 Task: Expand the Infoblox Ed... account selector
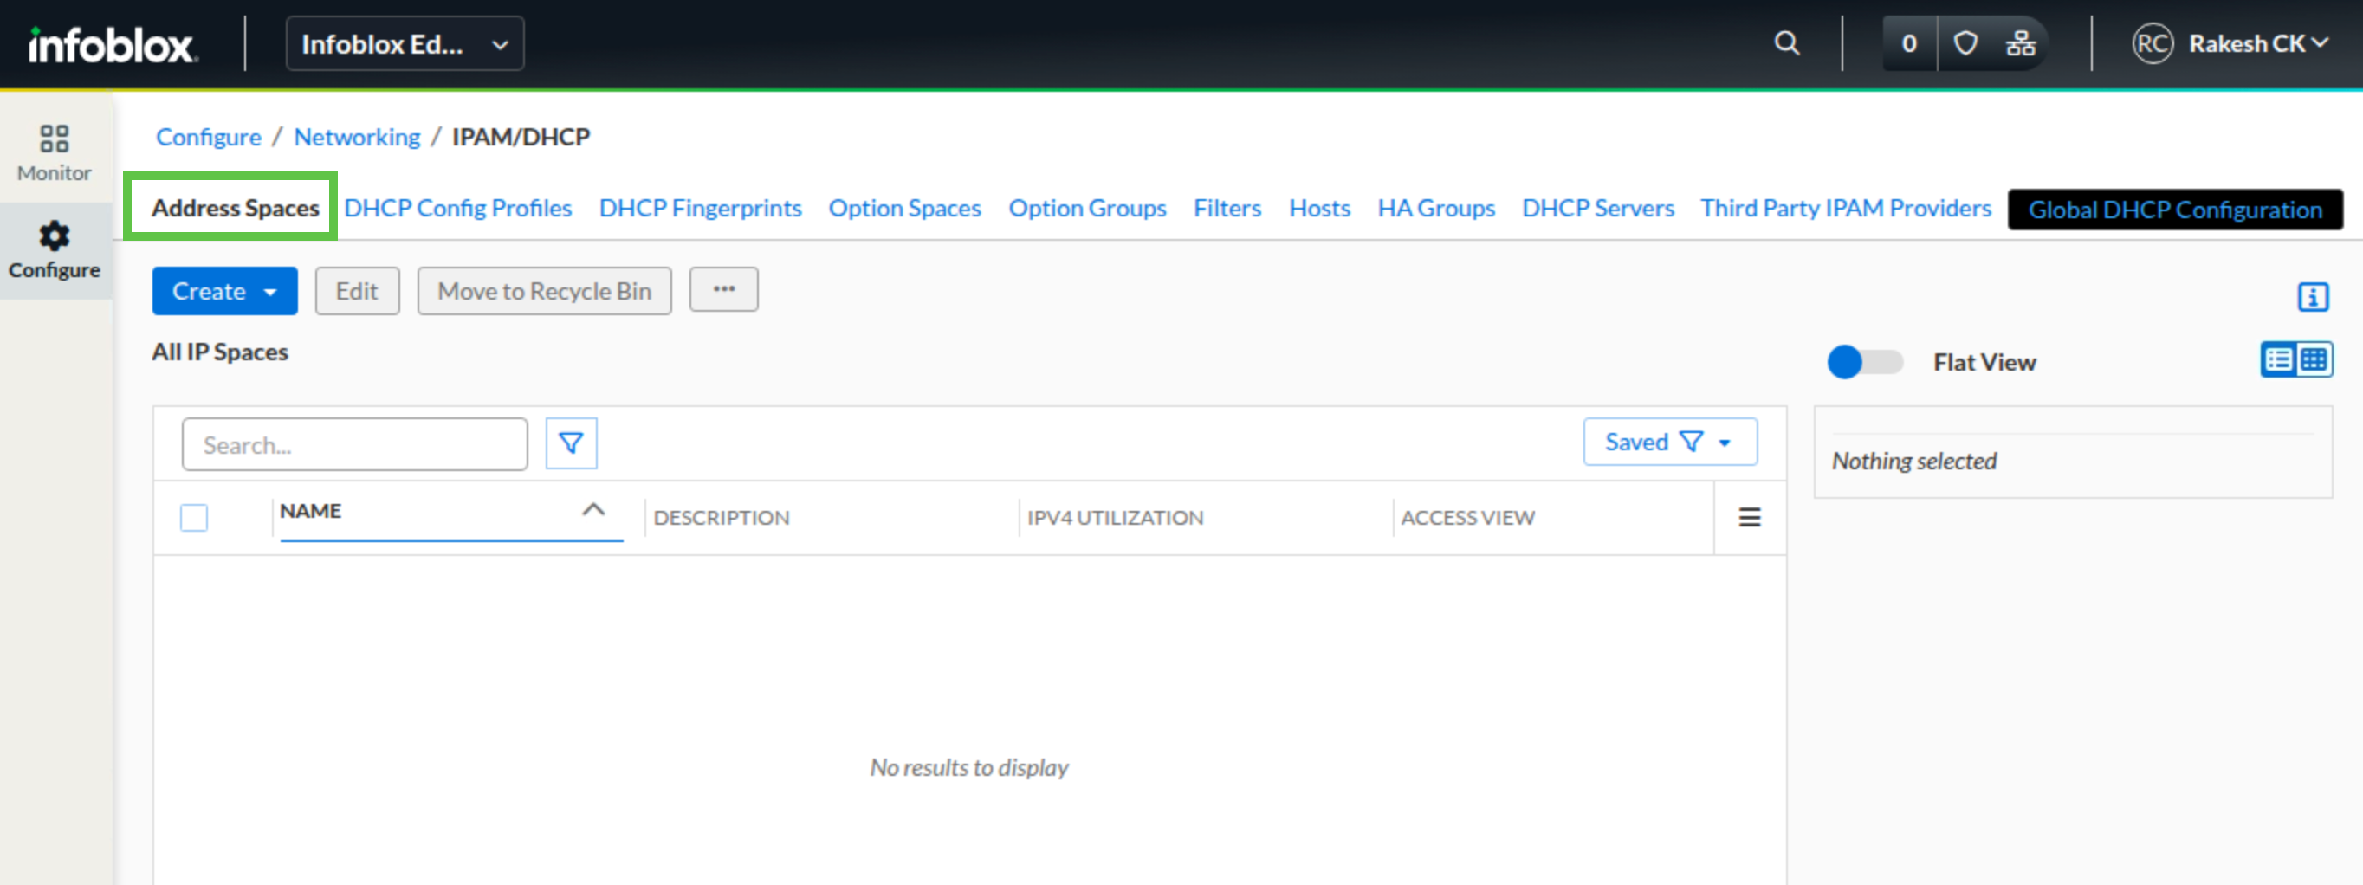coord(405,44)
